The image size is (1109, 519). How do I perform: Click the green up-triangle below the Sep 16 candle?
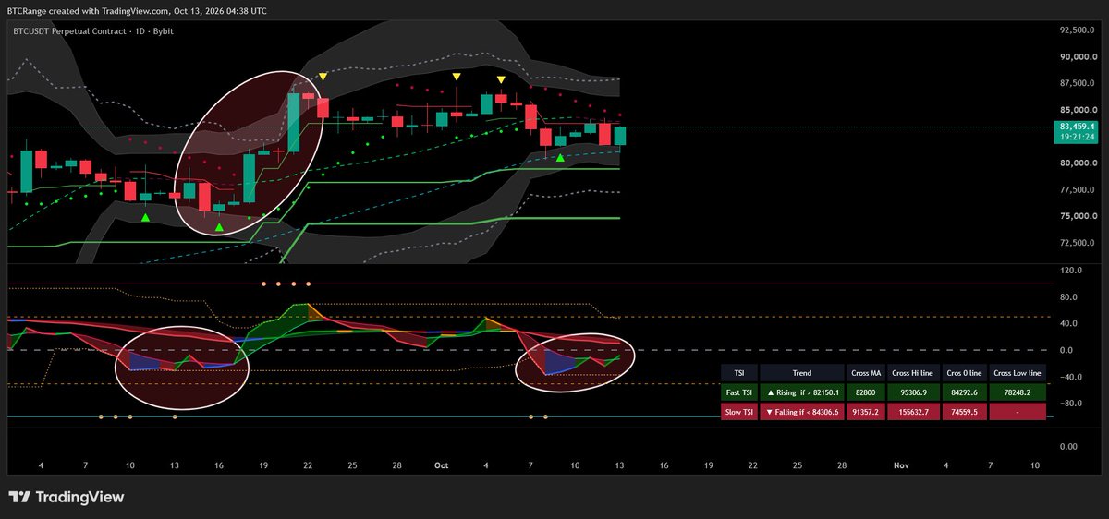(x=219, y=226)
